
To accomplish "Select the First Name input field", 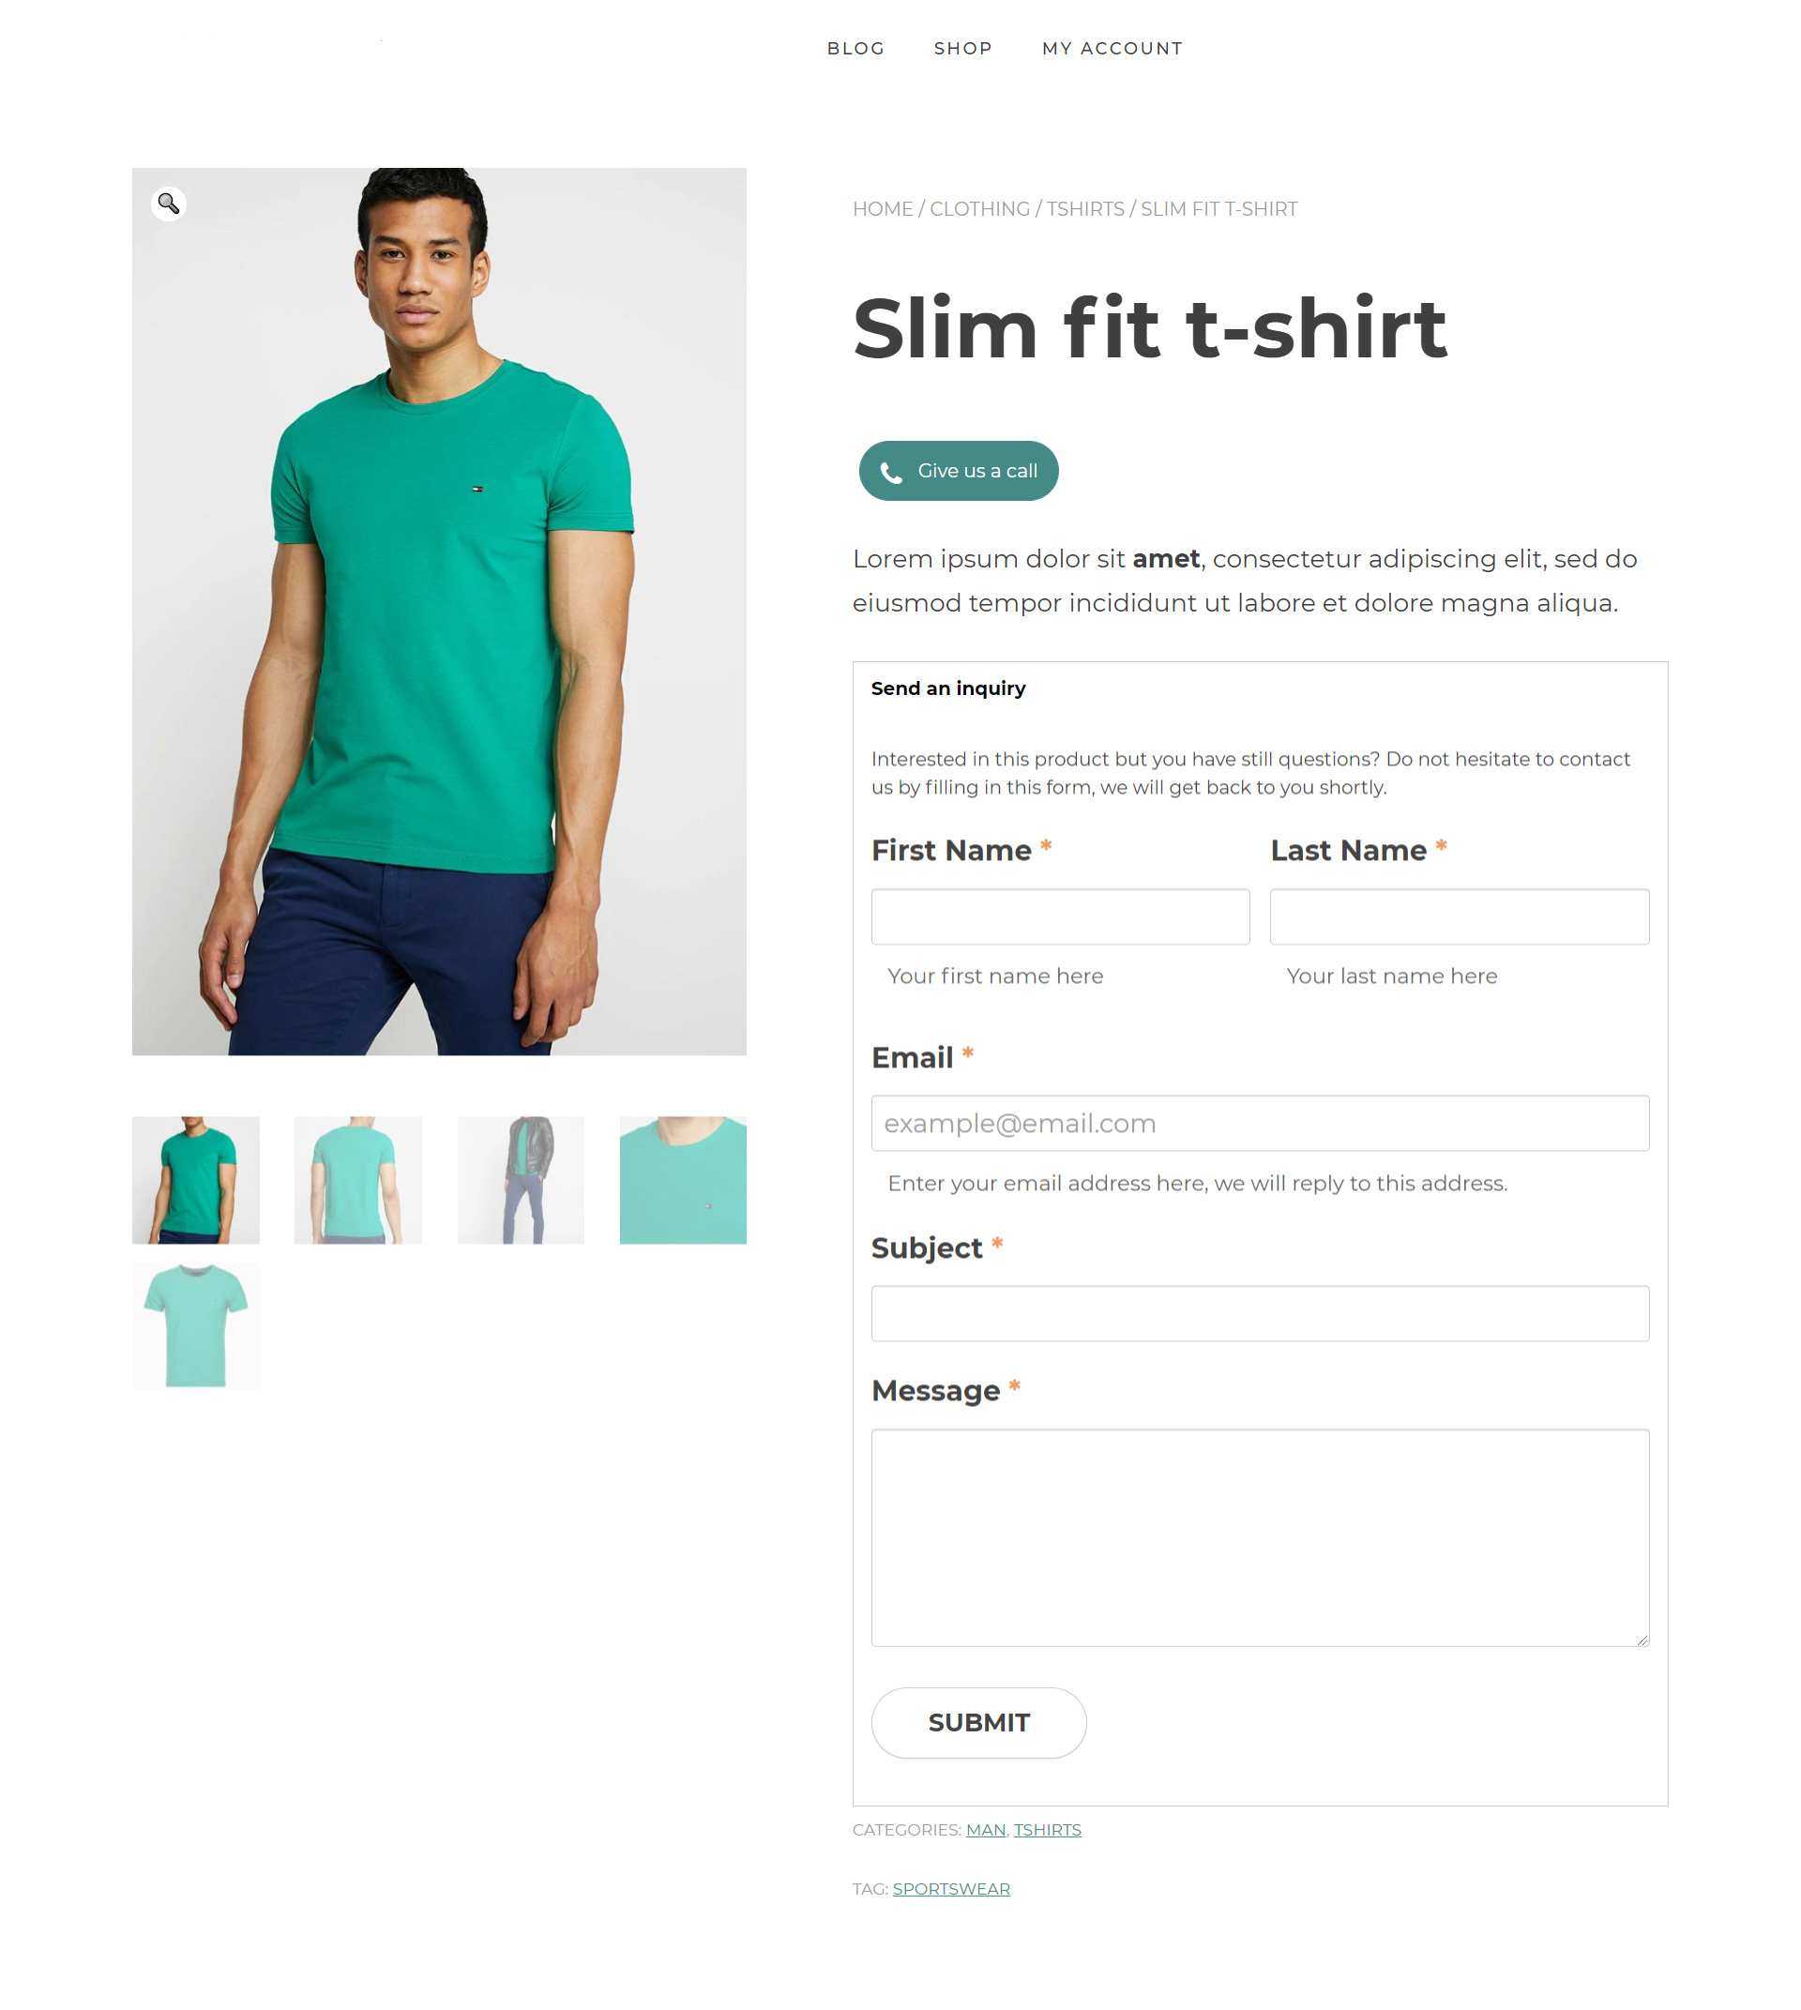I will [x=1060, y=916].
